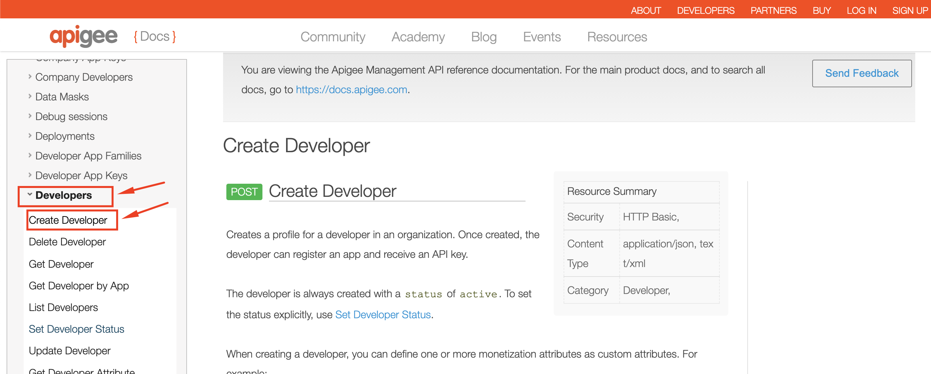Open the PARTNERS top menu item
The width and height of the screenshot is (931, 374).
point(774,10)
